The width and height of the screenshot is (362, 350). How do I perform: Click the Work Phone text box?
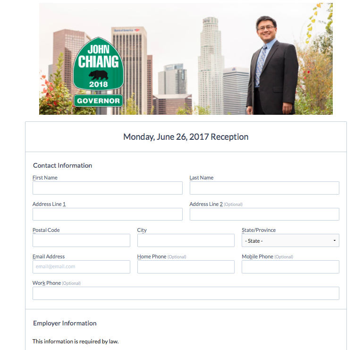(186, 293)
